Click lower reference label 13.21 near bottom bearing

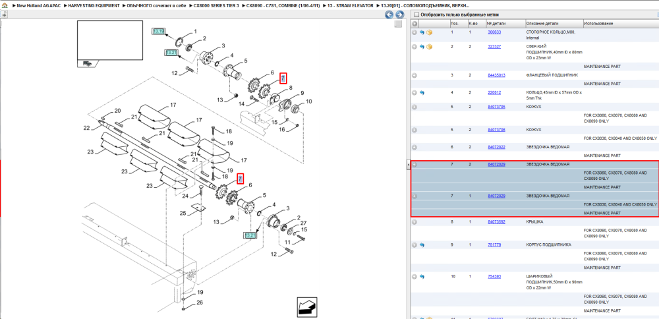(250, 235)
